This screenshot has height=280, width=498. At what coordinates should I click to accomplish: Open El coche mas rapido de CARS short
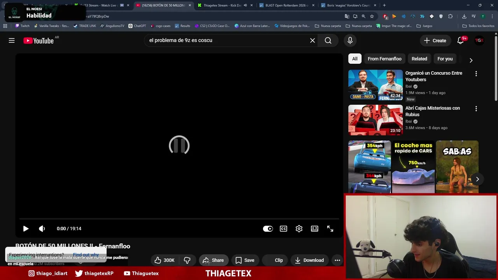click(413, 166)
